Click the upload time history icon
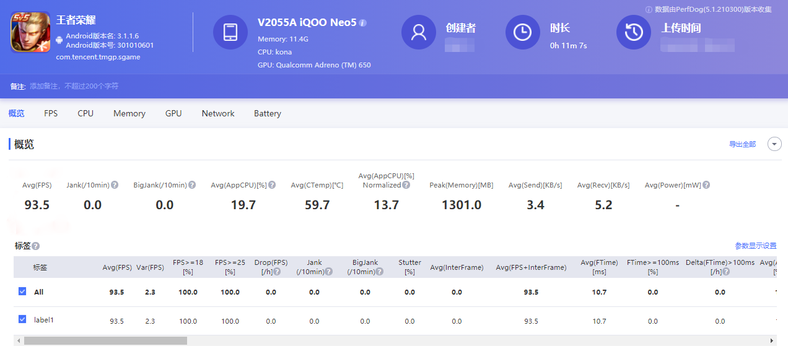This screenshot has height=354, width=788. (x=634, y=32)
